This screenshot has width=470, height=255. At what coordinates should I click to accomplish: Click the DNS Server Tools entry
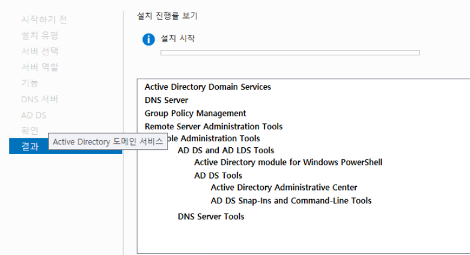click(x=211, y=217)
